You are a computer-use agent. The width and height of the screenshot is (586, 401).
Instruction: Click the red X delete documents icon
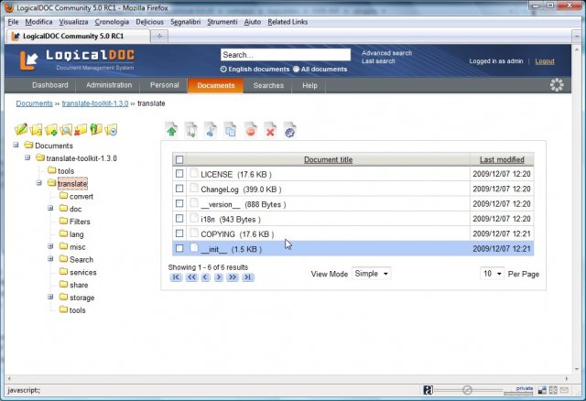pos(270,131)
